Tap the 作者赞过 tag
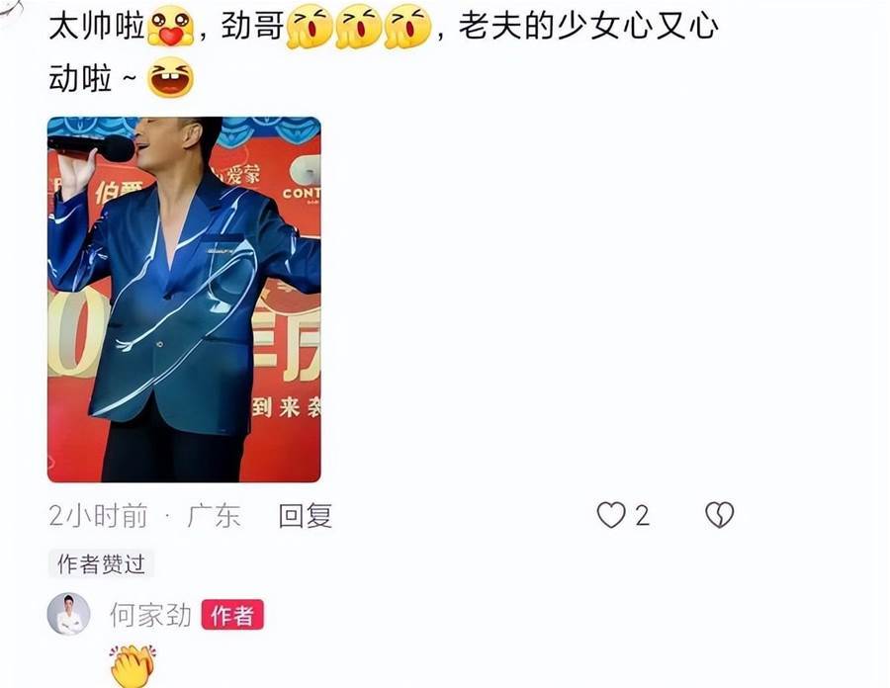This screenshot has height=688, width=890. coord(101,563)
